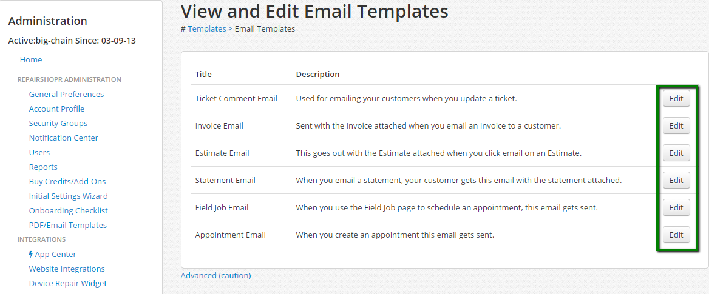Select Buy Credits/Add-Ons

67,182
